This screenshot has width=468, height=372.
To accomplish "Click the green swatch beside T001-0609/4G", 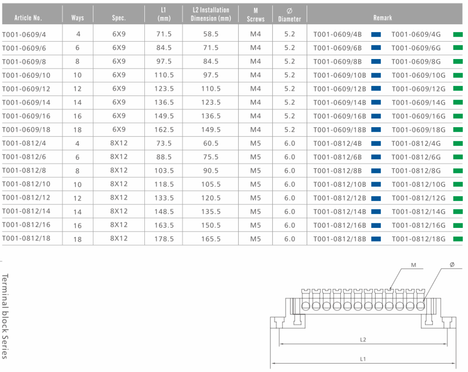I will click(458, 34).
